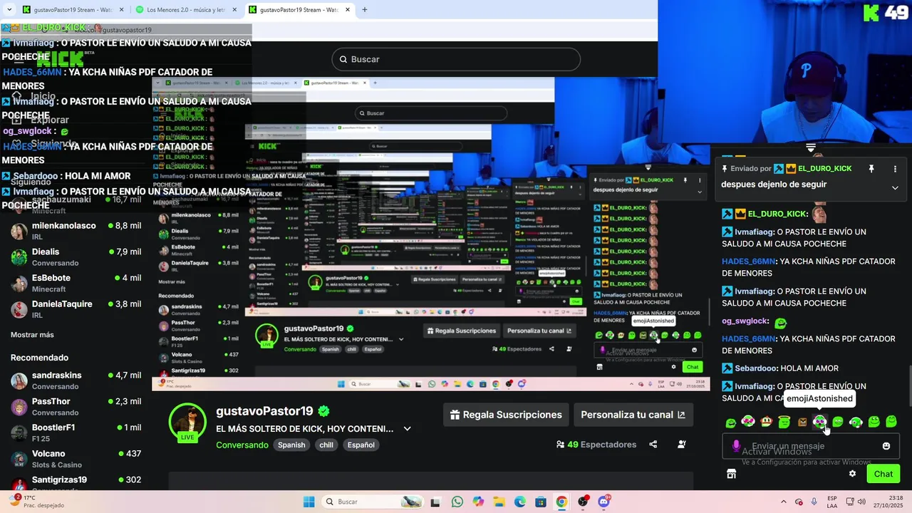Click the Español tag
This screenshot has height=513, width=912.
361,445
